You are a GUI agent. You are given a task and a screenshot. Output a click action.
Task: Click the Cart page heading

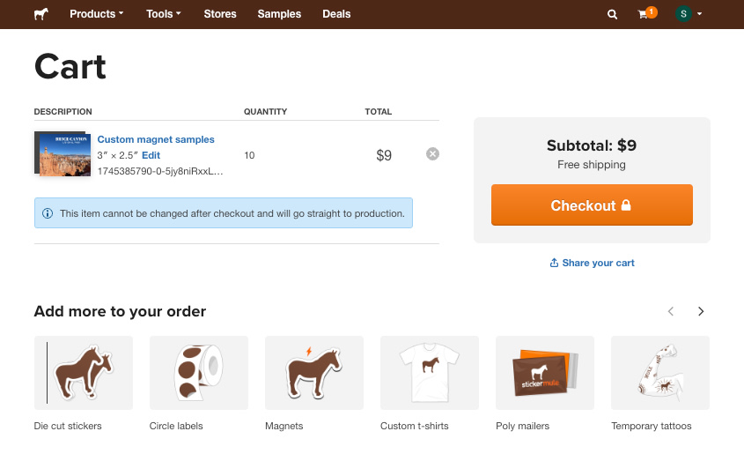(70, 66)
